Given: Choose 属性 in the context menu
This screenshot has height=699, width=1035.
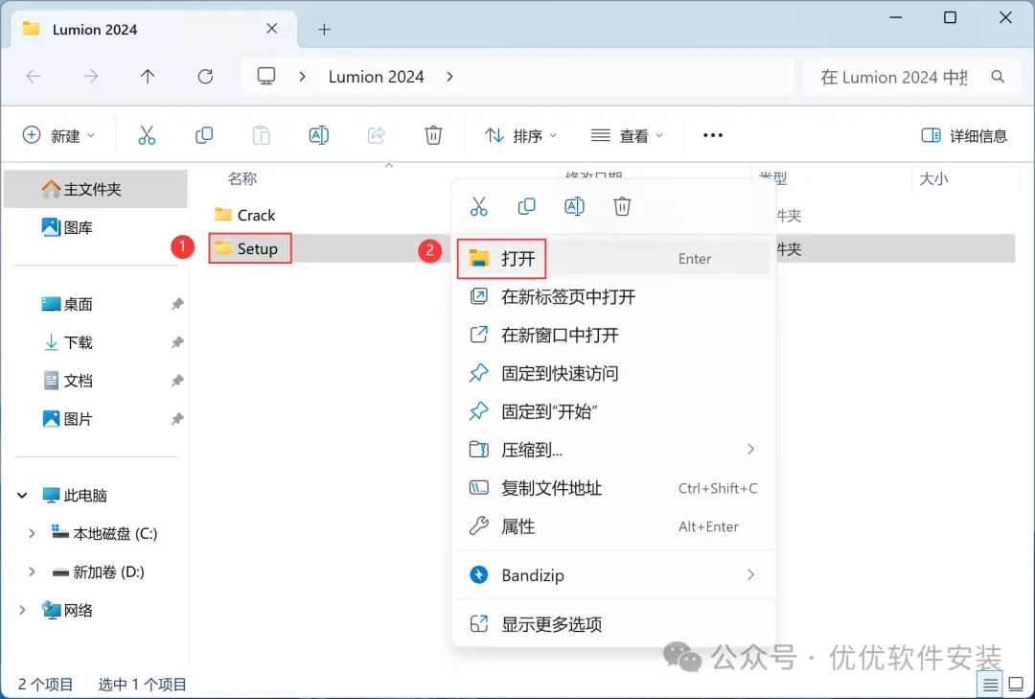Looking at the screenshot, I should [612, 526].
